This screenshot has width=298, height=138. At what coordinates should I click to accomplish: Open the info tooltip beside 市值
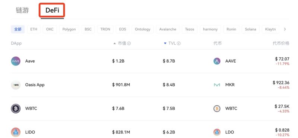pyautogui.click(x=129, y=44)
